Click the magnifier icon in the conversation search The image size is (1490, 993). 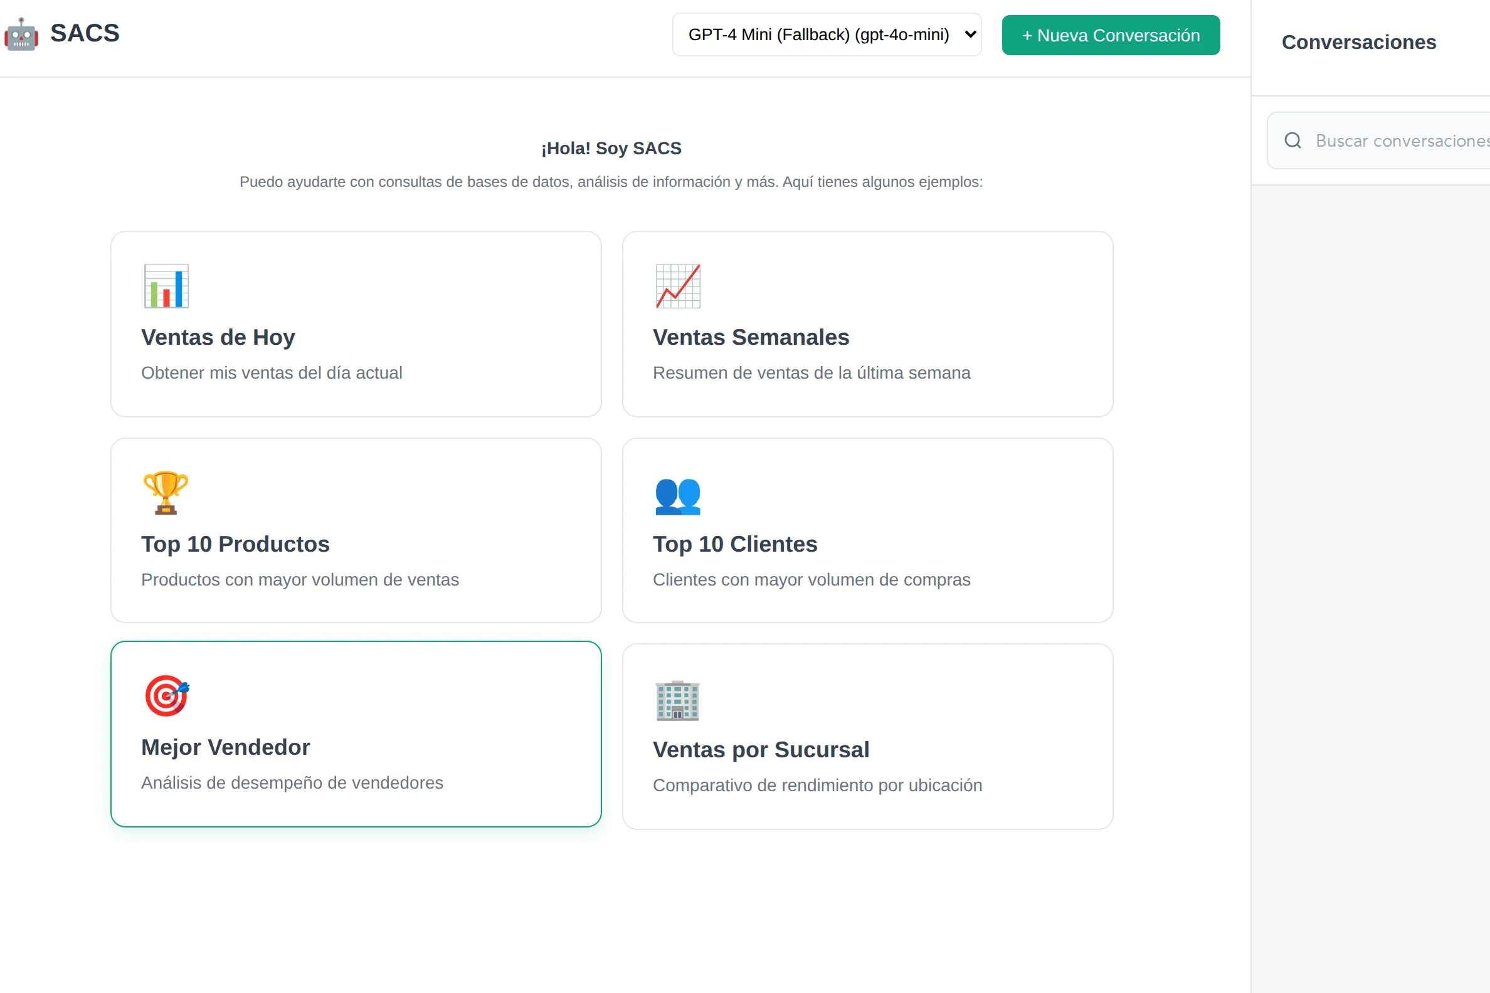(x=1293, y=140)
